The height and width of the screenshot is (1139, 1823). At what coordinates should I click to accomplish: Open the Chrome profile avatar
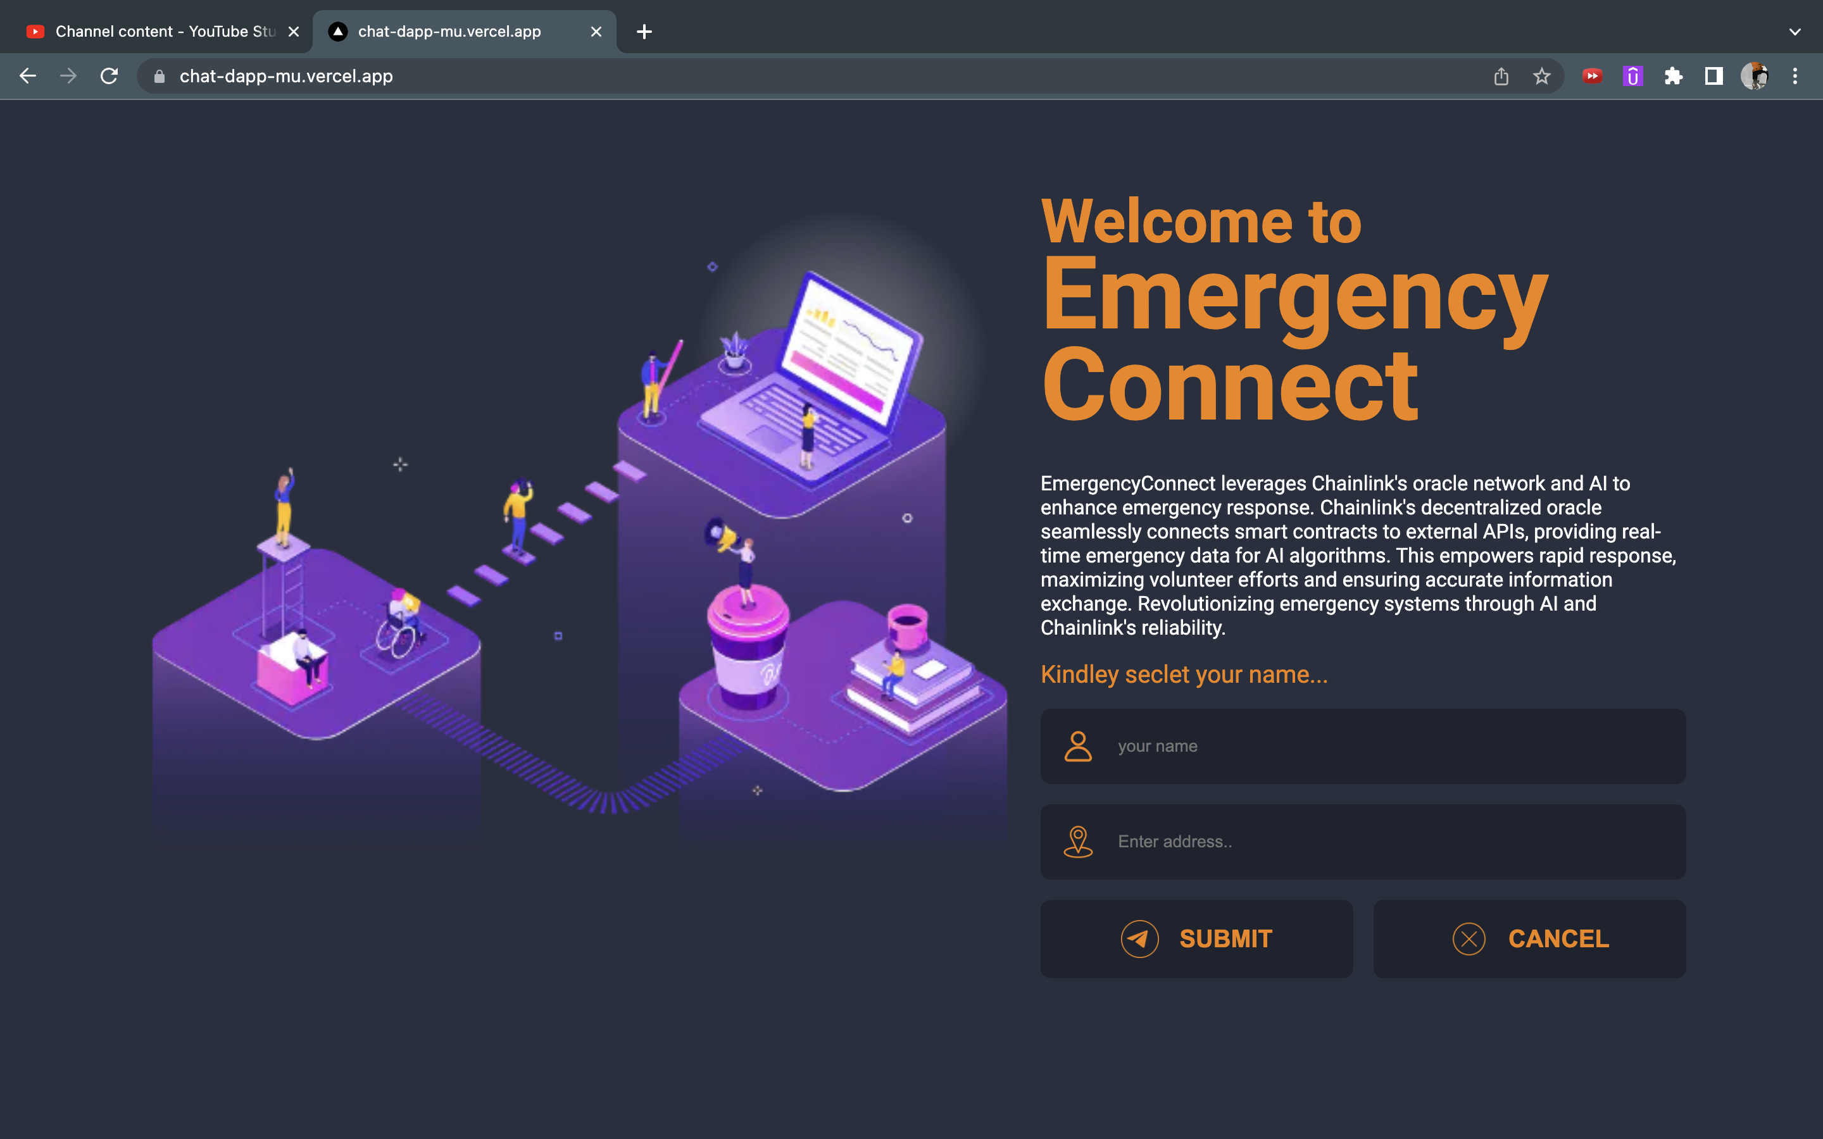[1755, 76]
